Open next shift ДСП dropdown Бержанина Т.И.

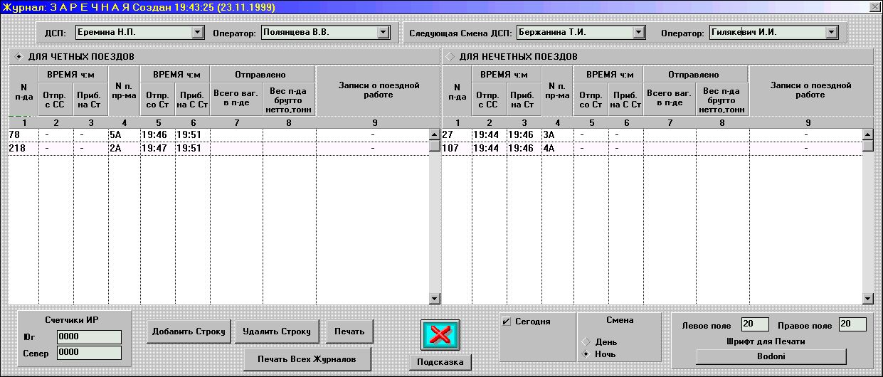click(638, 33)
